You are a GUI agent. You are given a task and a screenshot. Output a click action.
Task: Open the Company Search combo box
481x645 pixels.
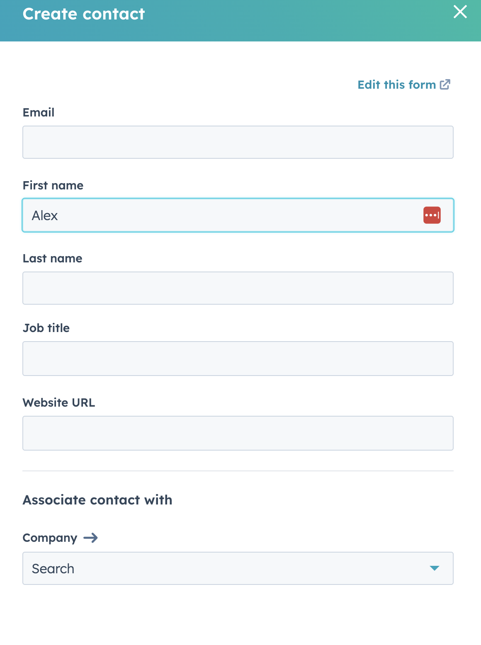(238, 568)
